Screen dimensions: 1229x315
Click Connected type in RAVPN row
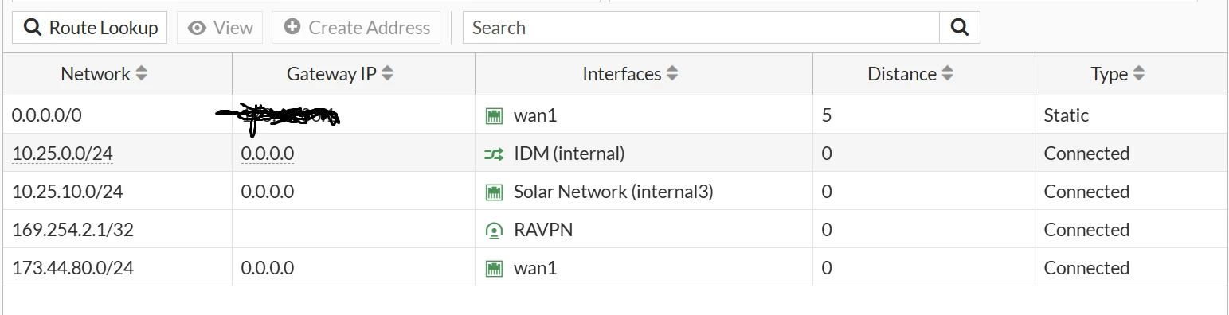1086,230
